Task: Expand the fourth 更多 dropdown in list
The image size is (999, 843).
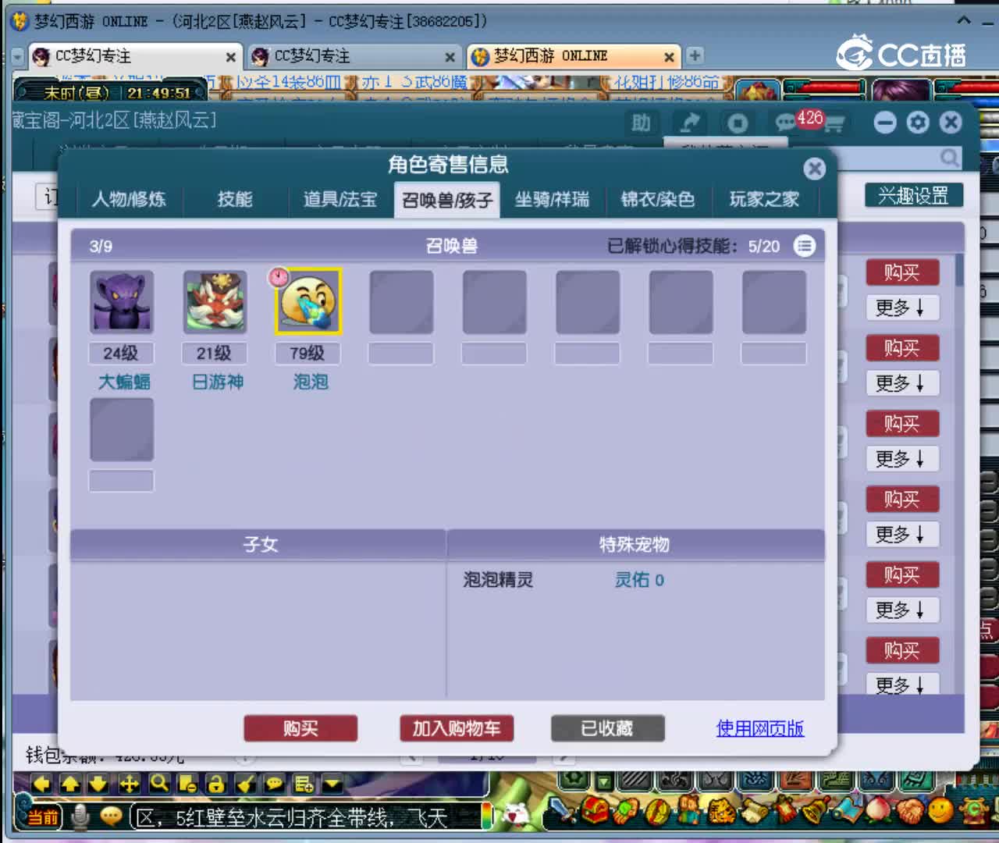Action: (901, 535)
